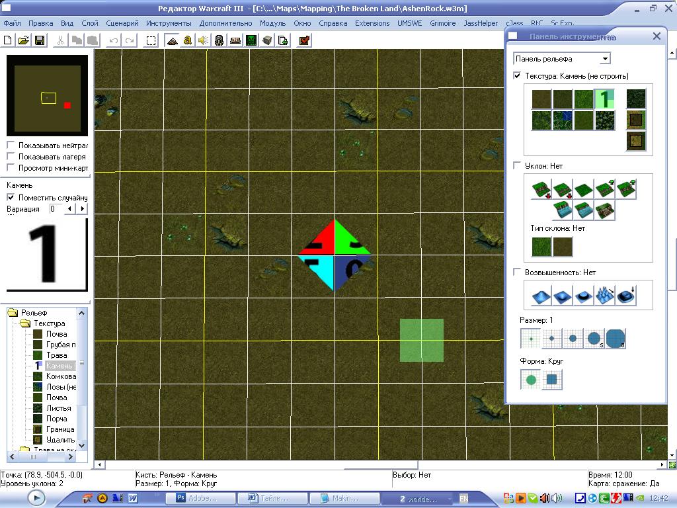
Task: Pick the highlighted stone '1' texture swatch
Action: 605,99
